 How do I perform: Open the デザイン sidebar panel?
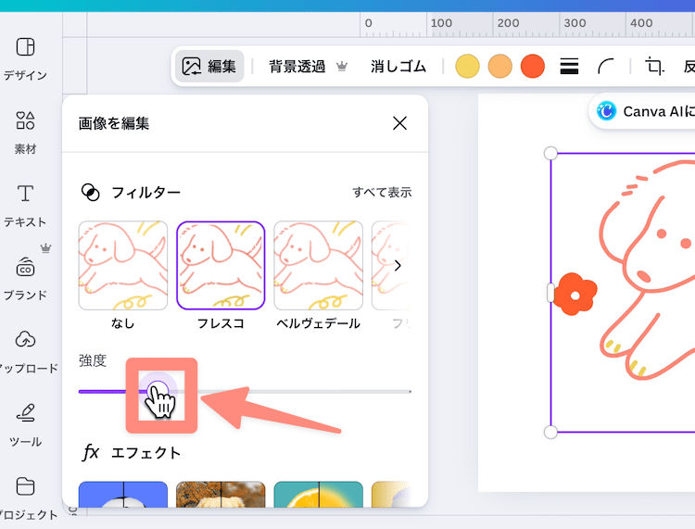tap(25, 58)
